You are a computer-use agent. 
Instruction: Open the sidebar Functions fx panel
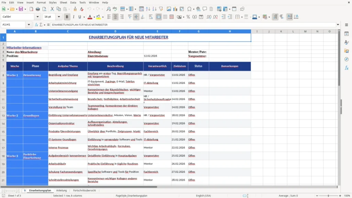tap(346, 68)
